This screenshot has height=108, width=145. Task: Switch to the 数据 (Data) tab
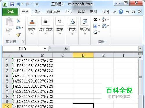tap(81, 12)
